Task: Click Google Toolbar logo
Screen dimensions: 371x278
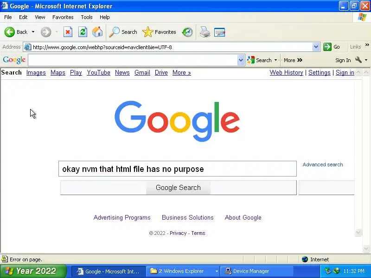Action: [x=14, y=60]
